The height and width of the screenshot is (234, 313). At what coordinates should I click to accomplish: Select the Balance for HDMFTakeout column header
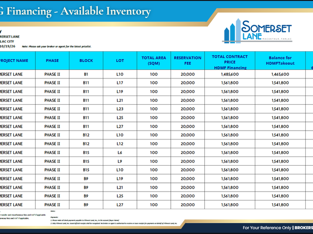pyautogui.click(x=280, y=60)
